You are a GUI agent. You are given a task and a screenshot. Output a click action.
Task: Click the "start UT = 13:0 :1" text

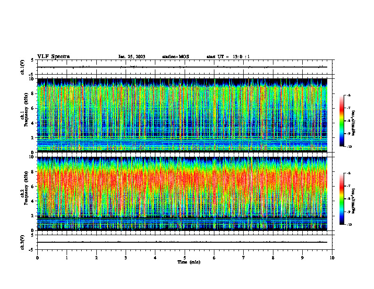click(228, 57)
